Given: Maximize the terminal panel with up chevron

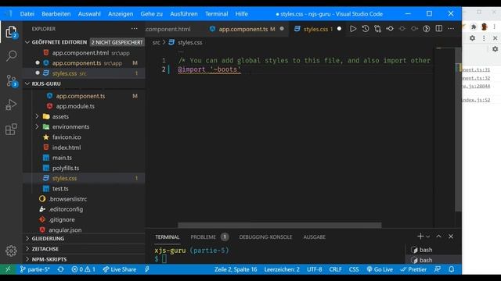Looking at the screenshot, I should pyautogui.click(x=438, y=237).
